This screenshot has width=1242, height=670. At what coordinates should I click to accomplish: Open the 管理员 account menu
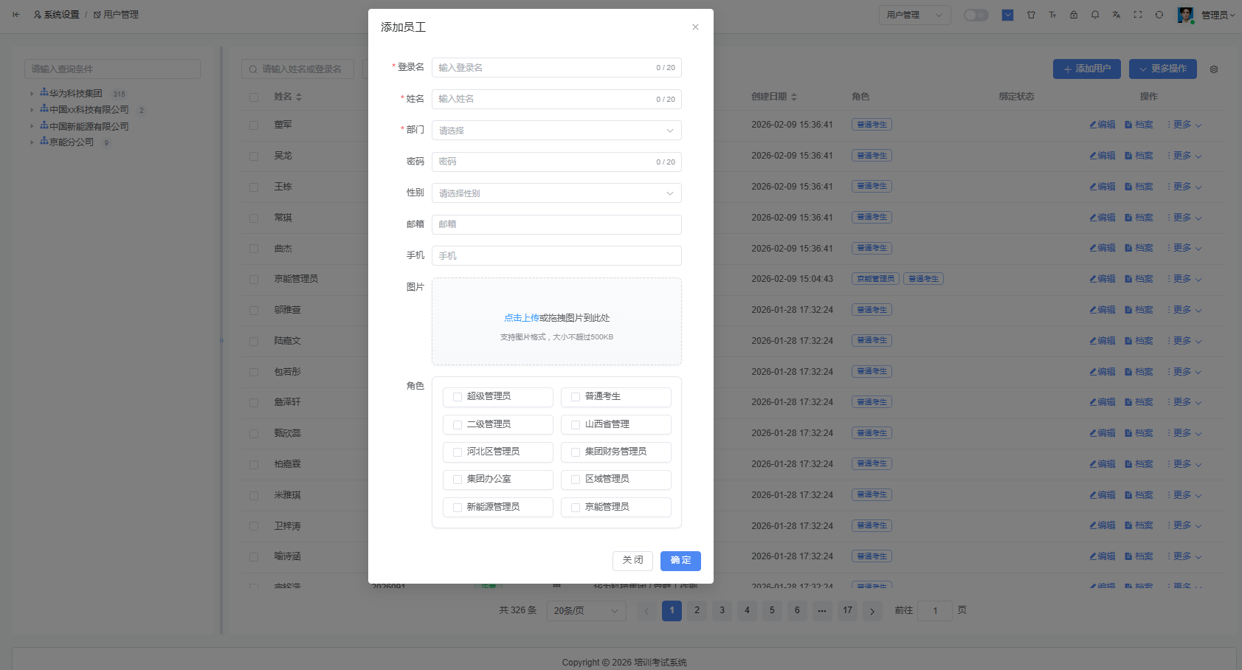(x=1213, y=14)
